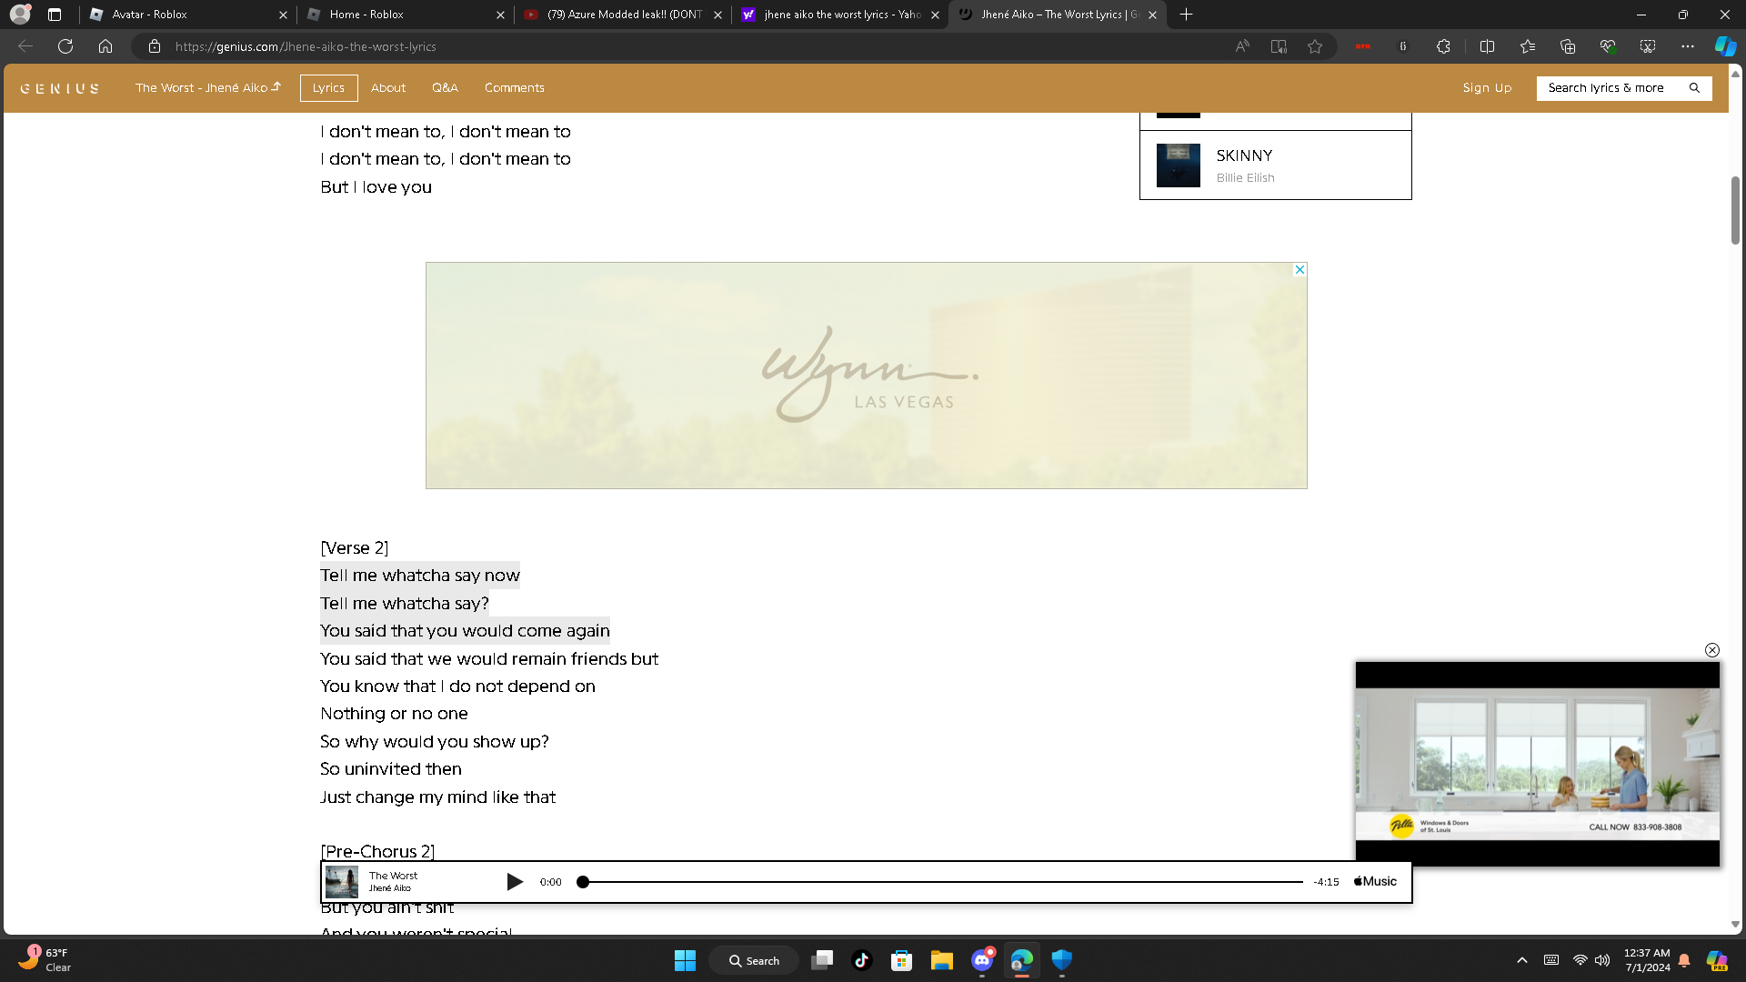Open Edge Settings and more menu
1746x982 pixels.
pyautogui.click(x=1688, y=46)
